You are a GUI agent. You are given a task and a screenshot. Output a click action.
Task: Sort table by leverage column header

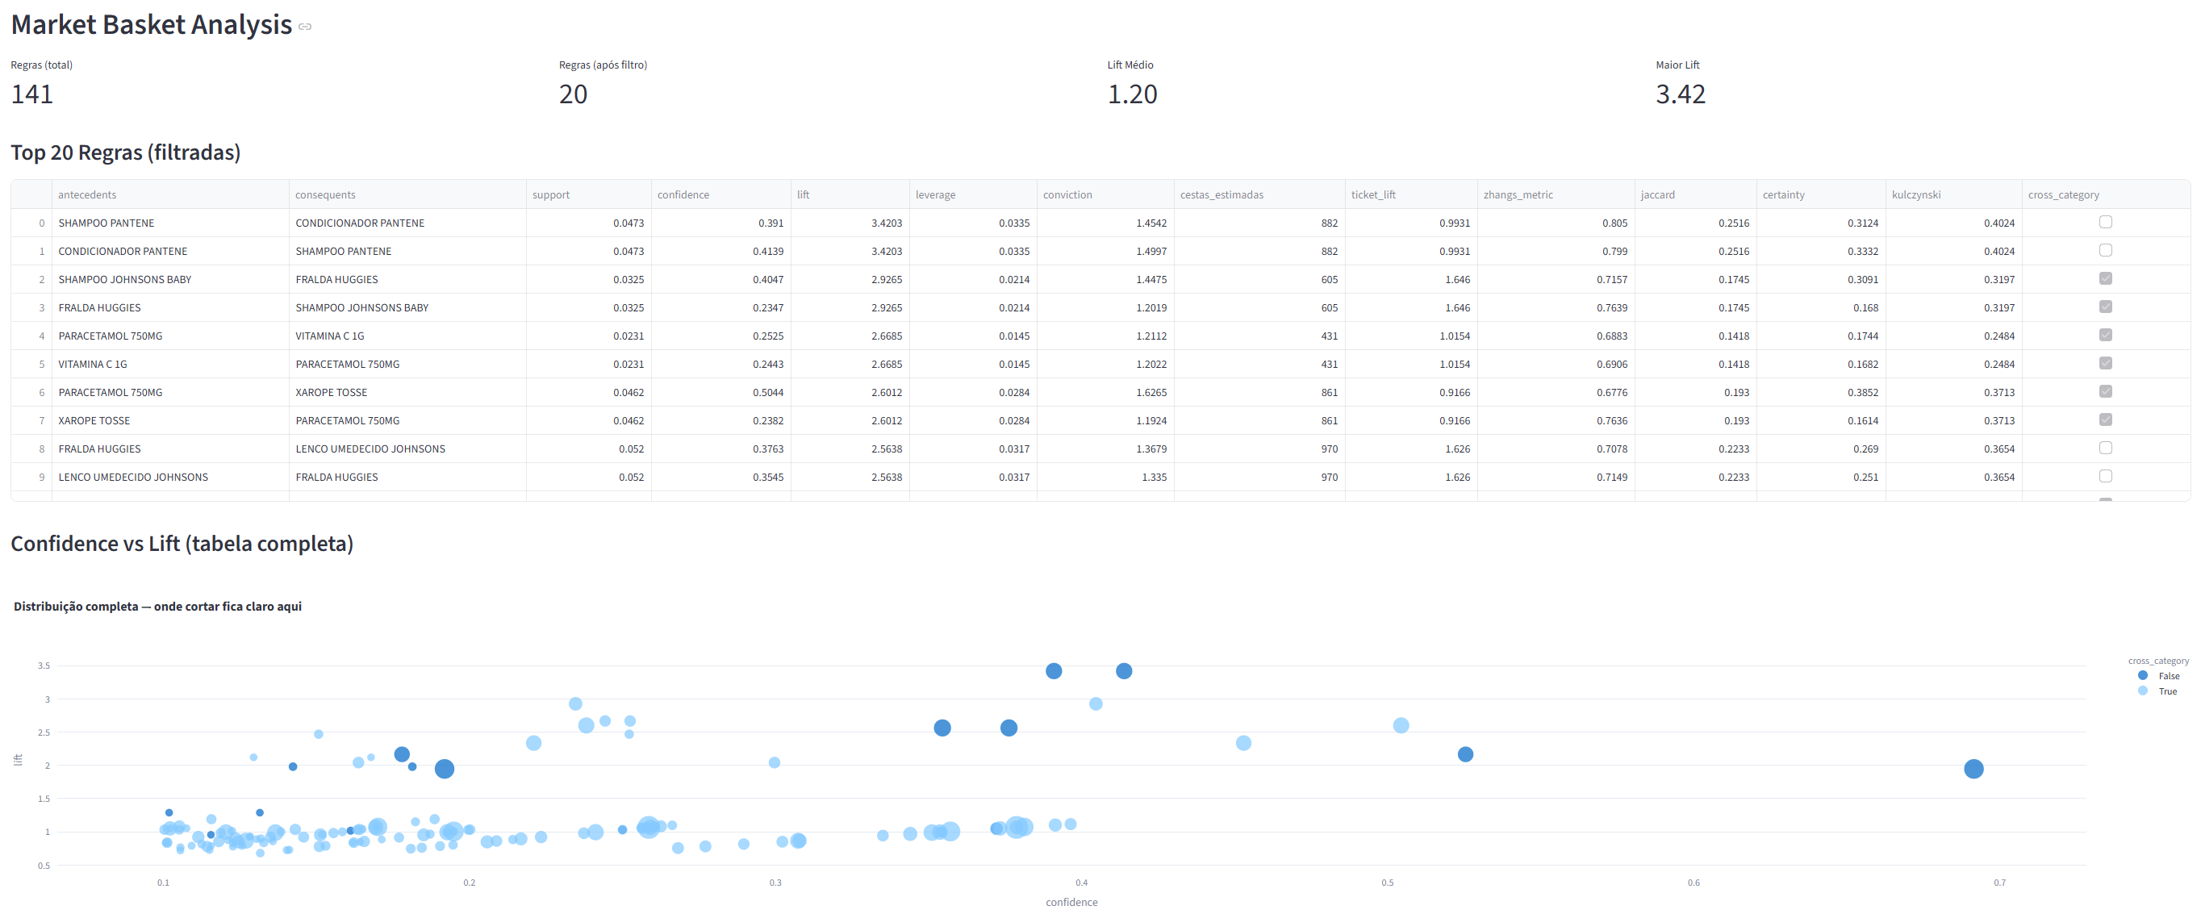click(973, 194)
